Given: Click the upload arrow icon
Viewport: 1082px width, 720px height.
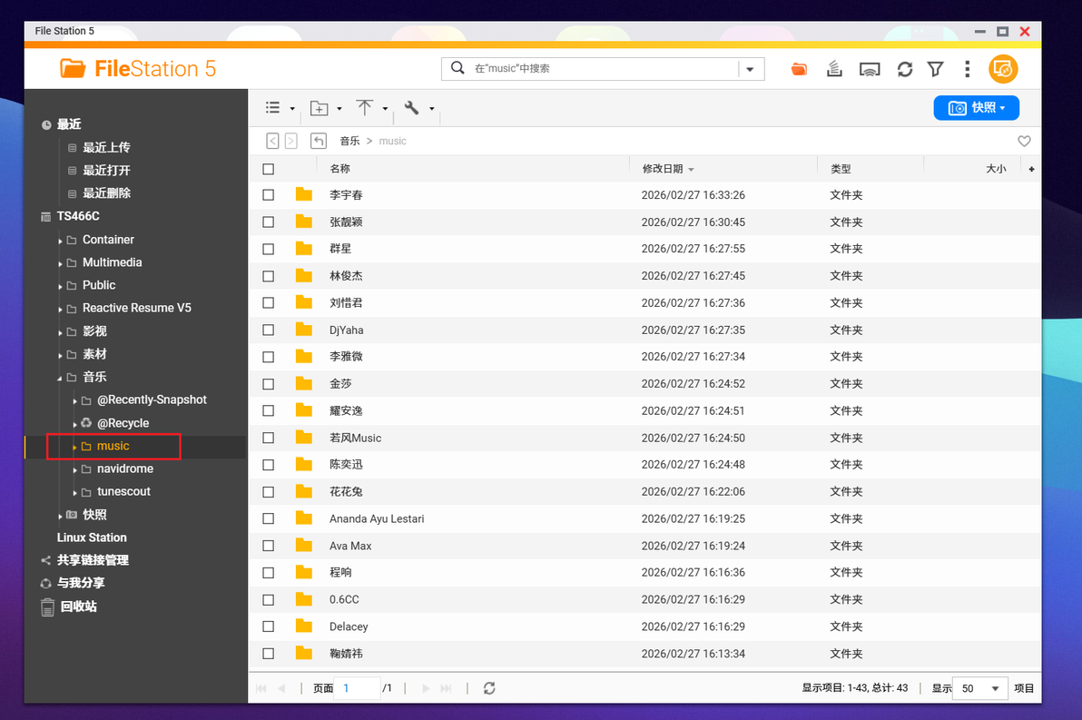Looking at the screenshot, I should (364, 107).
